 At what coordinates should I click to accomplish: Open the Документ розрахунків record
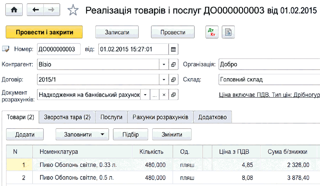point(173,95)
